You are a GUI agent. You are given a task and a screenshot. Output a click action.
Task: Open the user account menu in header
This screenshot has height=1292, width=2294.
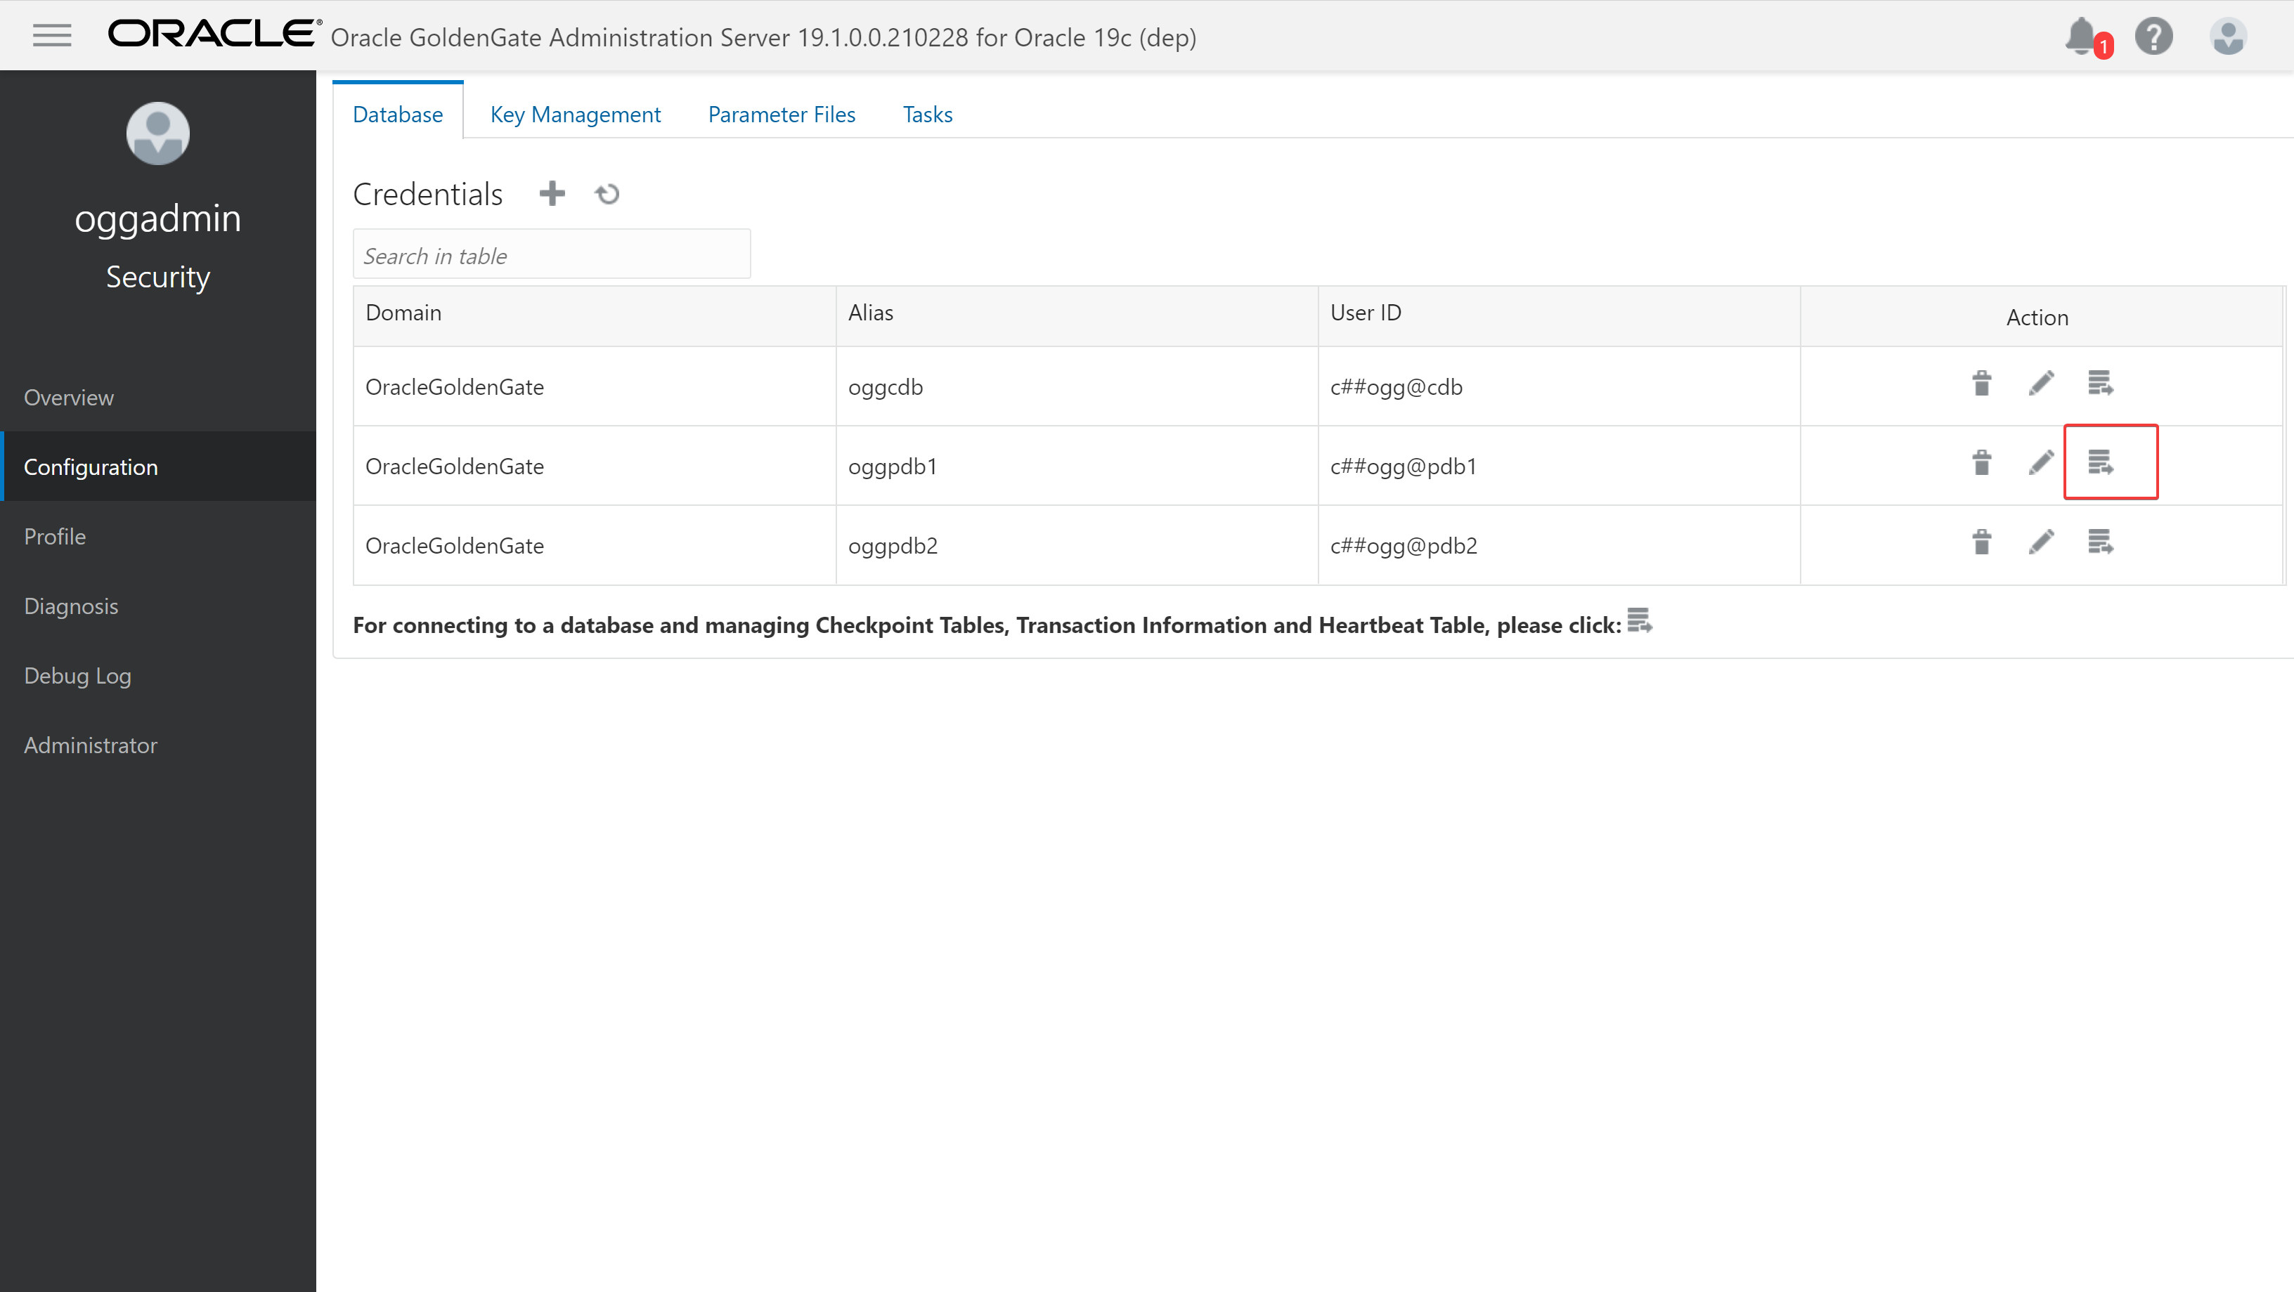tap(2227, 37)
